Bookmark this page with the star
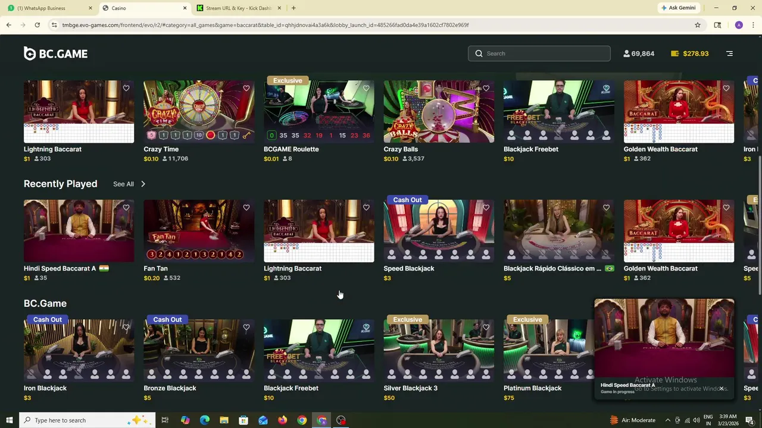The height and width of the screenshot is (428, 762). coord(697,25)
